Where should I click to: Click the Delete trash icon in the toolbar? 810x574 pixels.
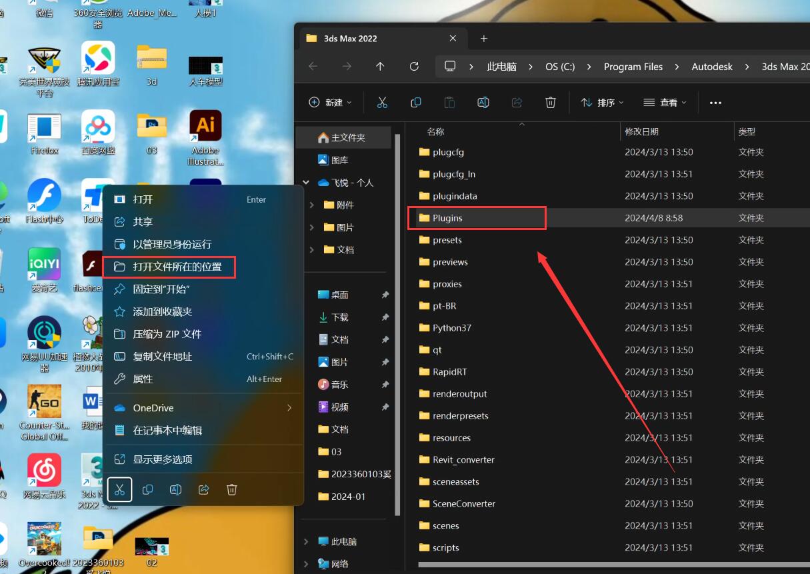coord(550,102)
